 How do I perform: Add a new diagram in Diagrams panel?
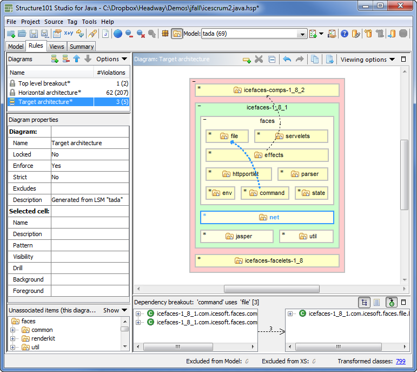point(55,59)
